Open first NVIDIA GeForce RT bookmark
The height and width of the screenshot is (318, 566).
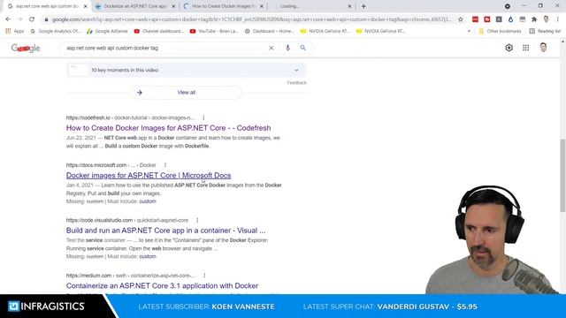[x=325, y=32]
